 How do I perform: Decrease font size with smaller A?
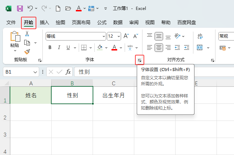click(136, 36)
